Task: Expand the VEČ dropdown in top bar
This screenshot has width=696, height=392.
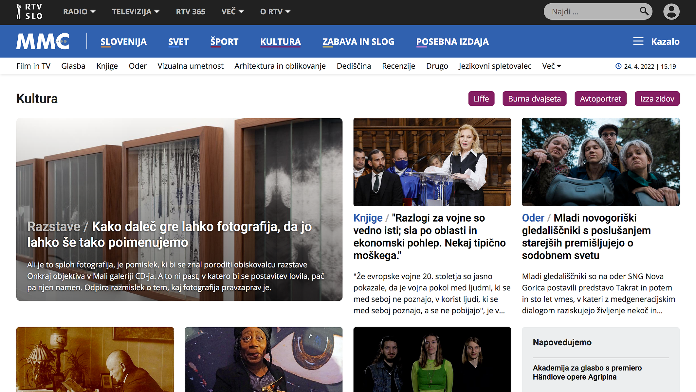Action: click(232, 11)
